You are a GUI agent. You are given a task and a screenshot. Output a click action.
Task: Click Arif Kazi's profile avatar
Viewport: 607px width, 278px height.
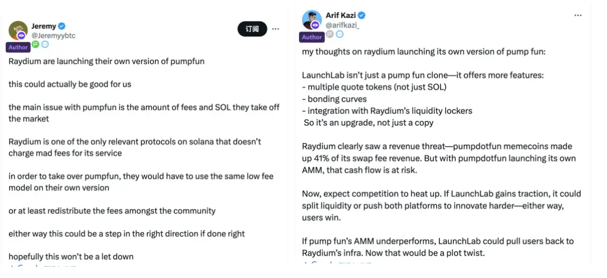pyautogui.click(x=311, y=19)
